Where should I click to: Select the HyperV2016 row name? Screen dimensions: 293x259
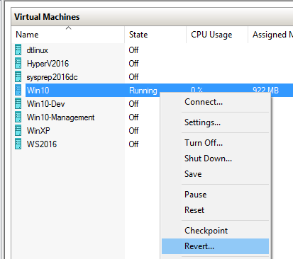coord(48,64)
